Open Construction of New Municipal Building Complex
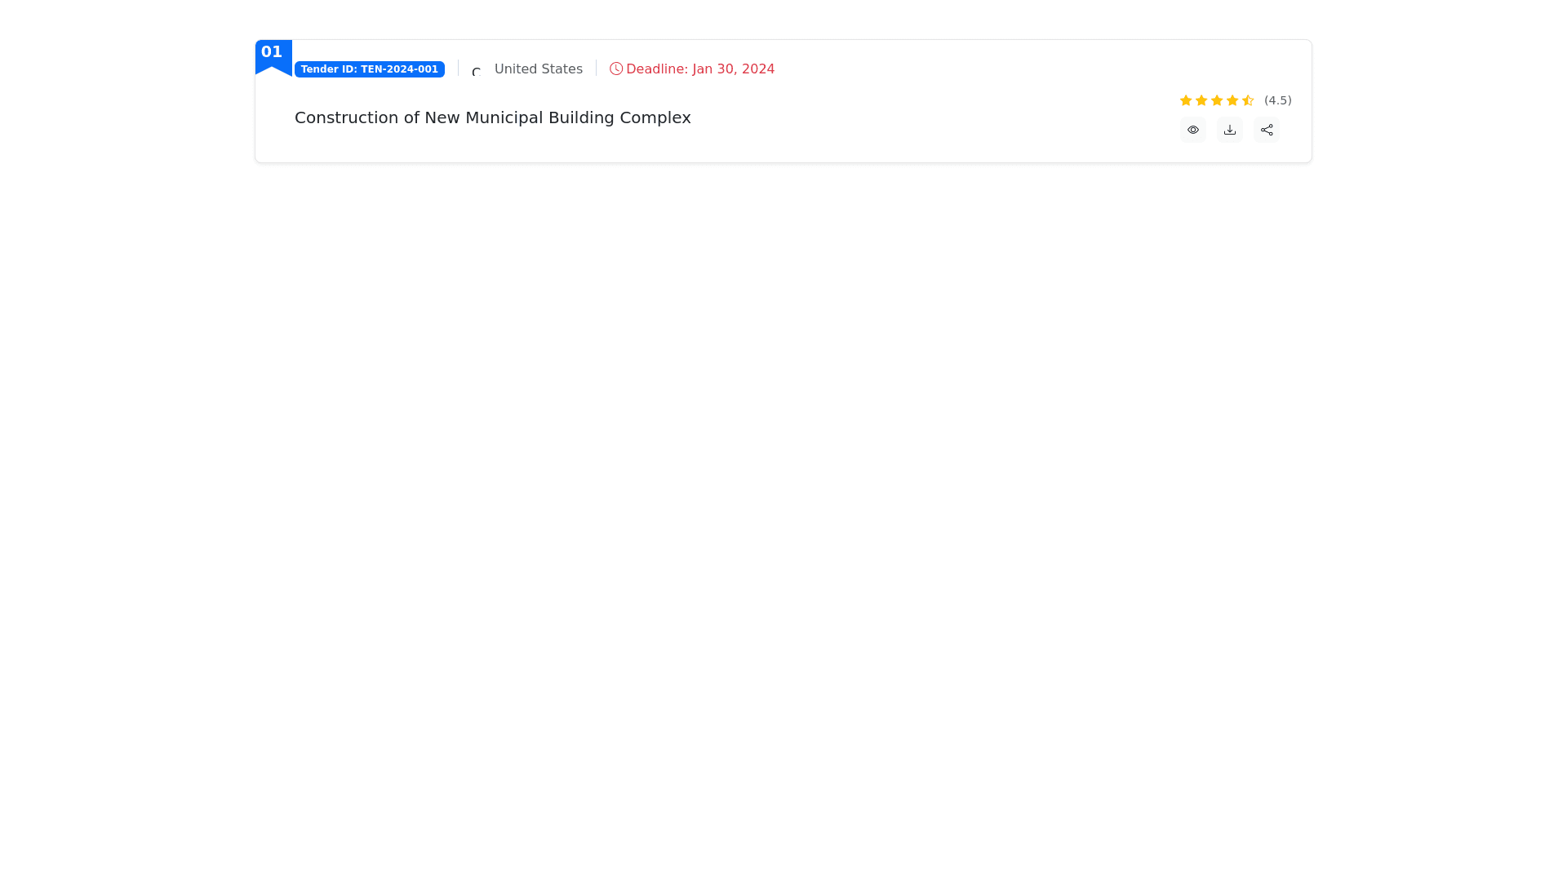Viewport: 1567px width, 881px height. coord(492,117)
